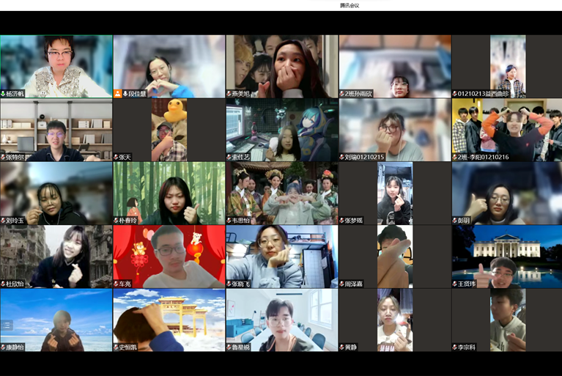Viewport: 562px width, 376px height.
Task: Click the mic icon beside 车亮
Action: (x=117, y=284)
